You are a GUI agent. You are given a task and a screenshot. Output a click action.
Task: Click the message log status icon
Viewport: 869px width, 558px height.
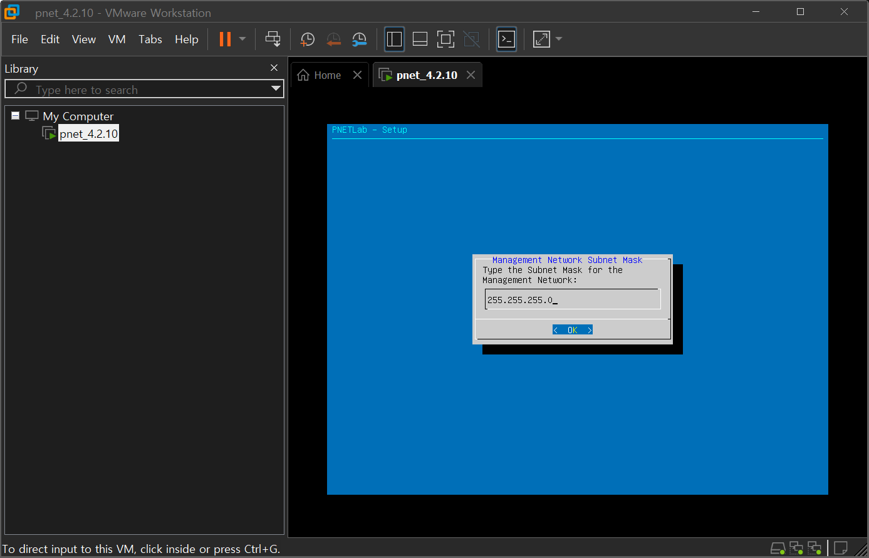coord(841,549)
